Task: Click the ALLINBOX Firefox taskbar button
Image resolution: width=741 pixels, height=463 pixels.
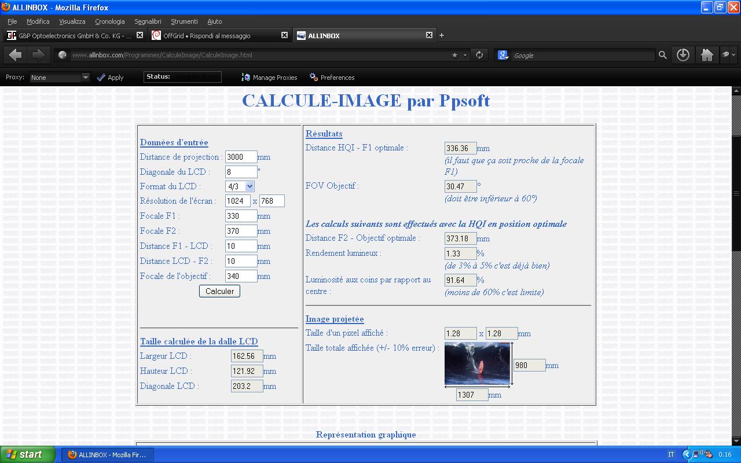Action: click(108, 454)
